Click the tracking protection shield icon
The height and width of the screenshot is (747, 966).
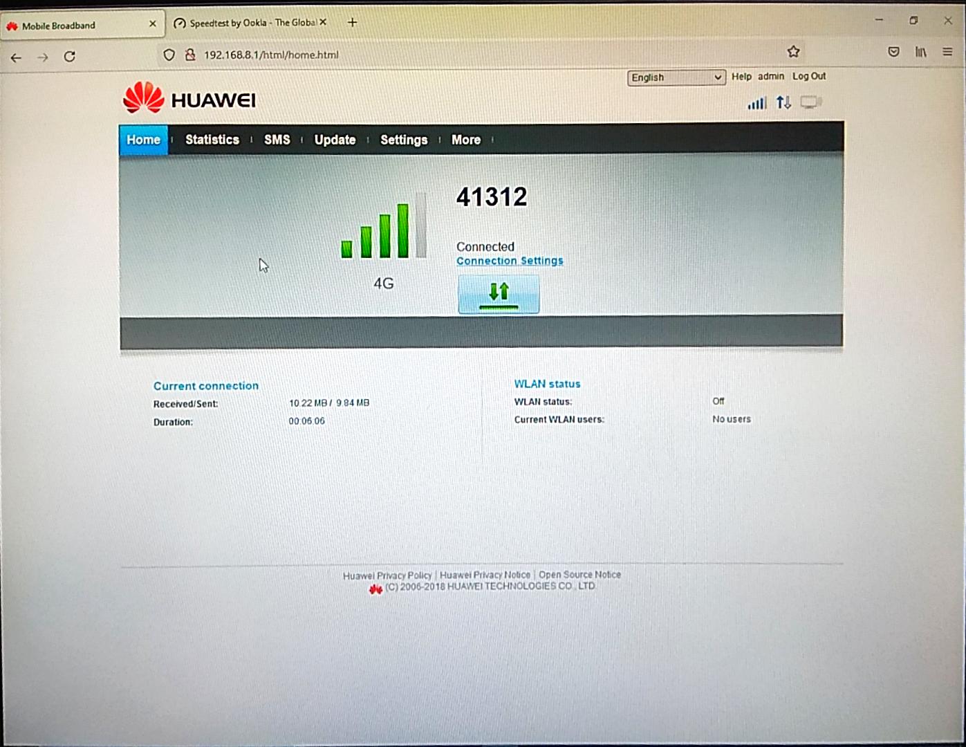169,55
